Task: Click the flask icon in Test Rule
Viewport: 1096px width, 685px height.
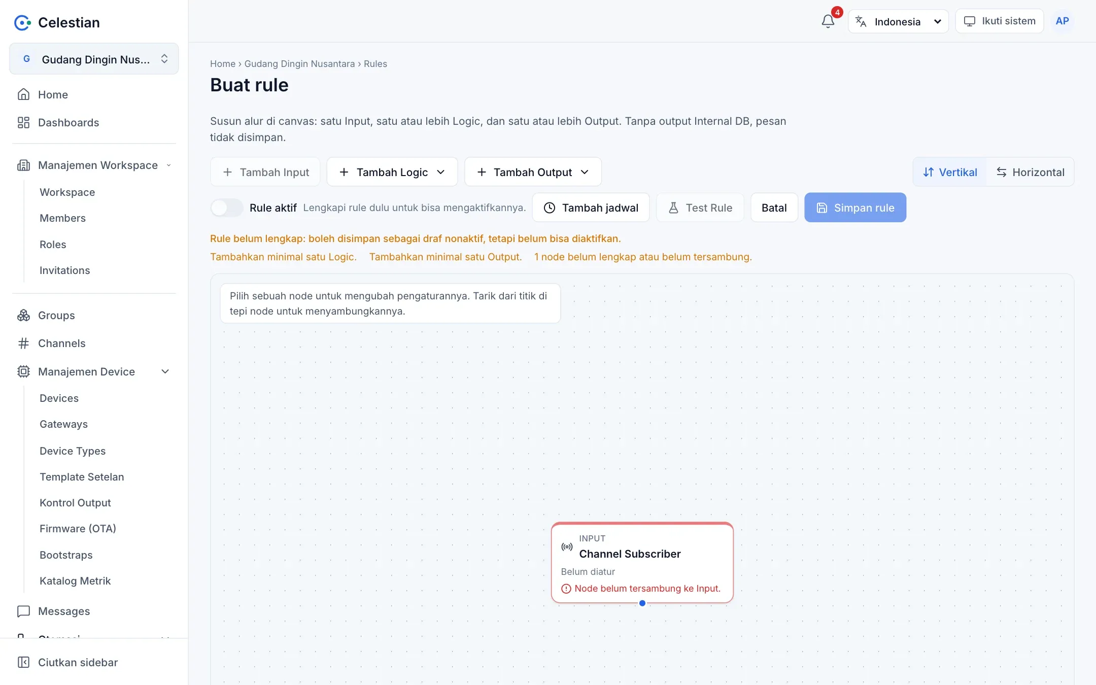Action: click(x=673, y=208)
